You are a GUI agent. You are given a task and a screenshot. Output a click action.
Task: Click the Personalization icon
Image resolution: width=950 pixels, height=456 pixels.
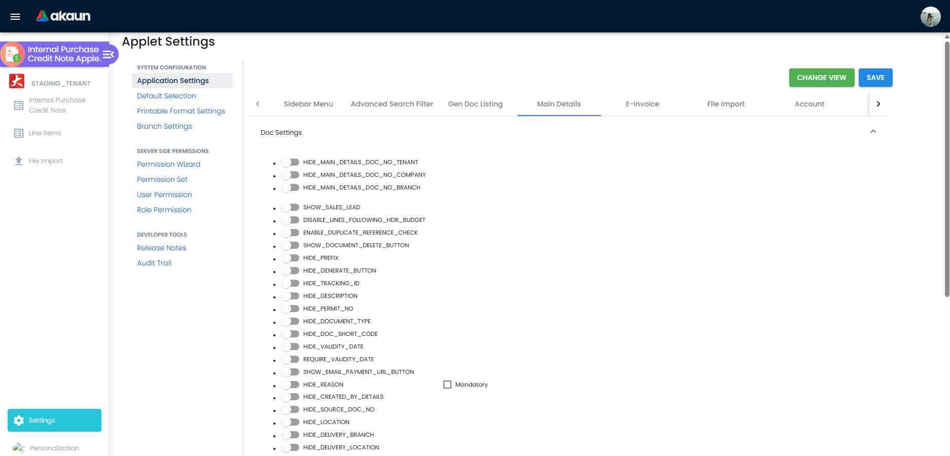click(19, 448)
